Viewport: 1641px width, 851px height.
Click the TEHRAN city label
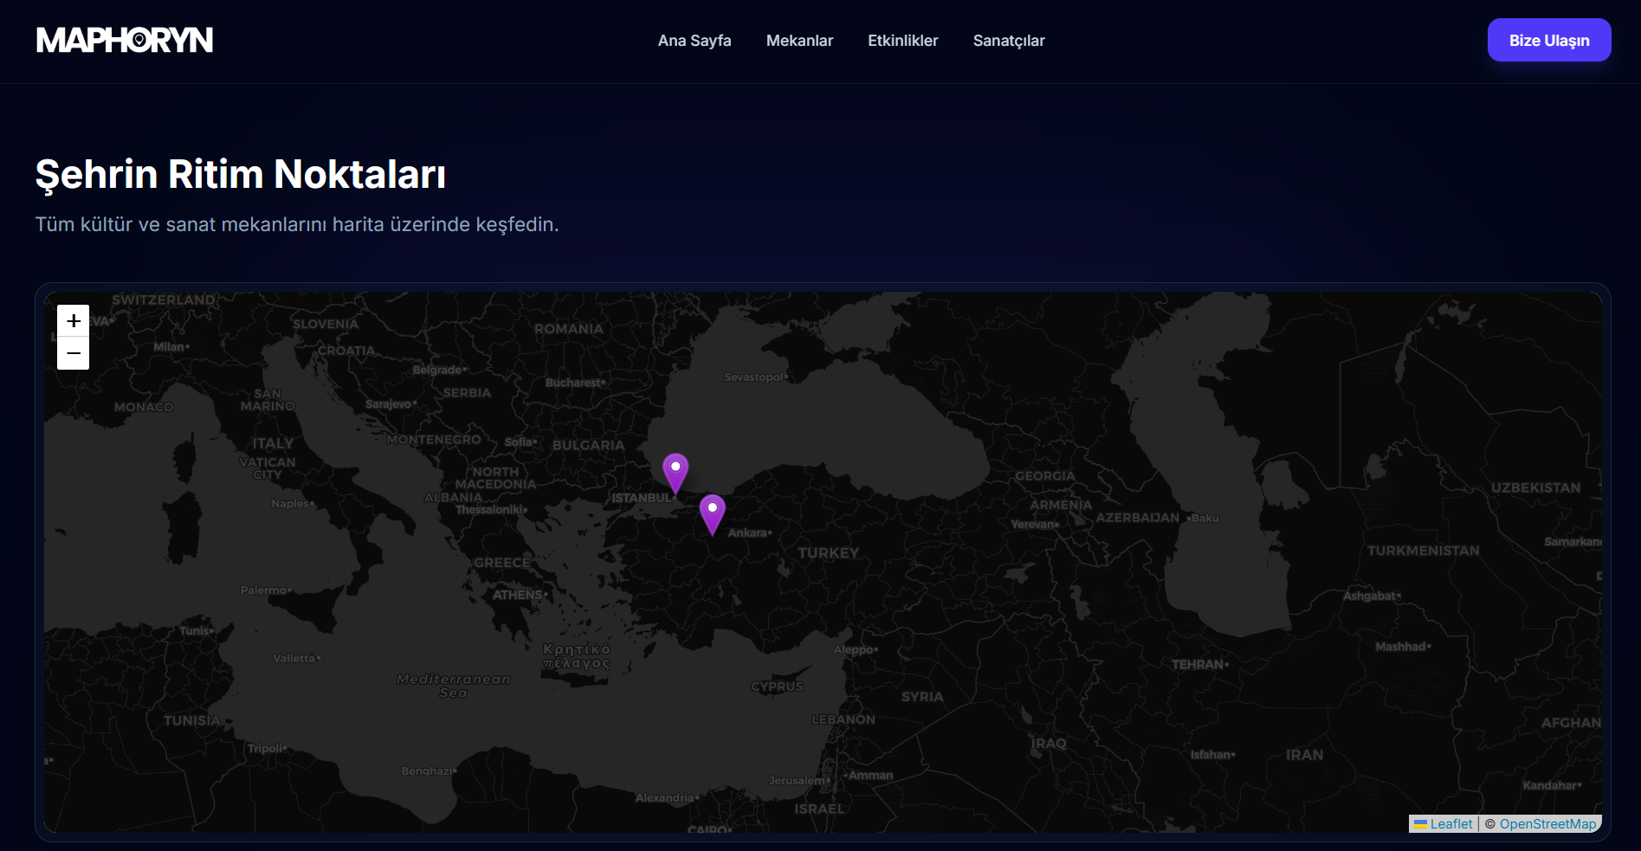coord(1199,665)
